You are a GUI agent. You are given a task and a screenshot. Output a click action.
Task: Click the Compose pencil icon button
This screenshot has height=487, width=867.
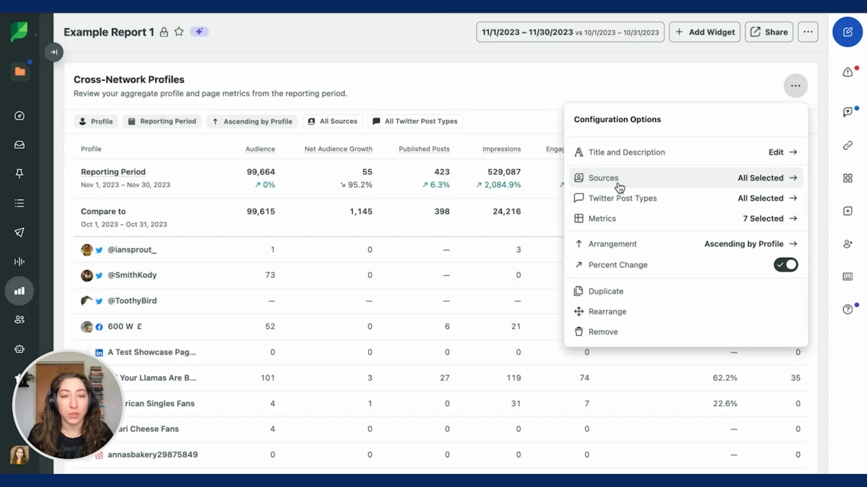[848, 32]
